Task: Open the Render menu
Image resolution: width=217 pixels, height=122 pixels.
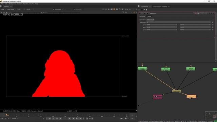Action: [x=25, y=4]
